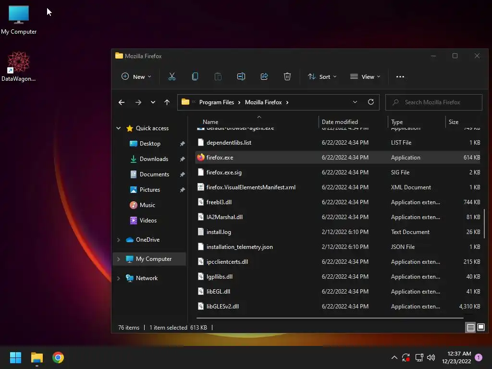Open Desktop in Quick access

click(150, 143)
